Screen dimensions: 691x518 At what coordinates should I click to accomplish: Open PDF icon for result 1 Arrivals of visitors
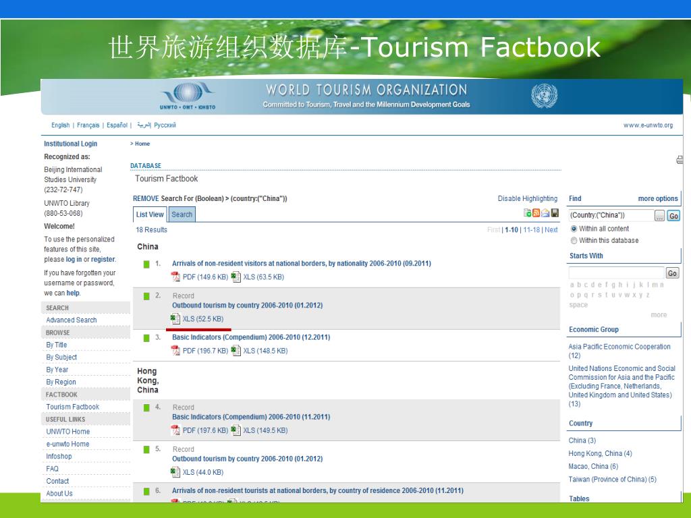click(x=175, y=277)
